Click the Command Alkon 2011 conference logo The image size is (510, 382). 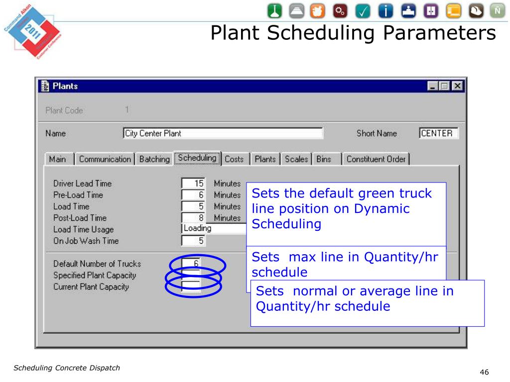[32, 31]
